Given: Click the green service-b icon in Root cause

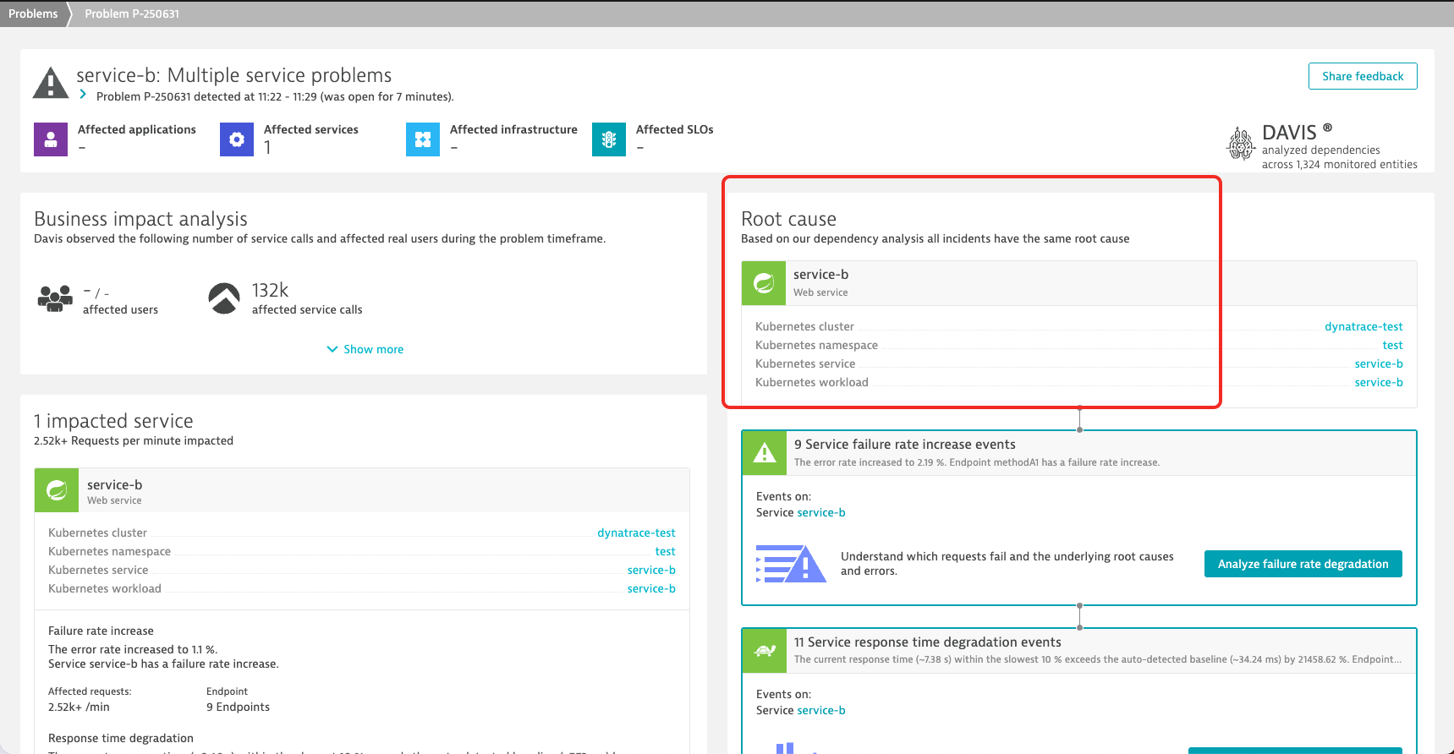Looking at the screenshot, I should pos(764,283).
